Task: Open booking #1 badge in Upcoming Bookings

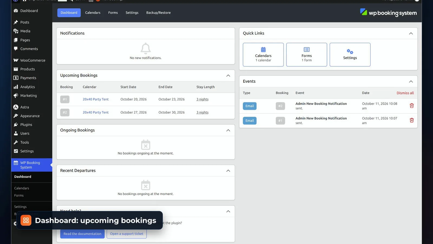Action: (65, 99)
